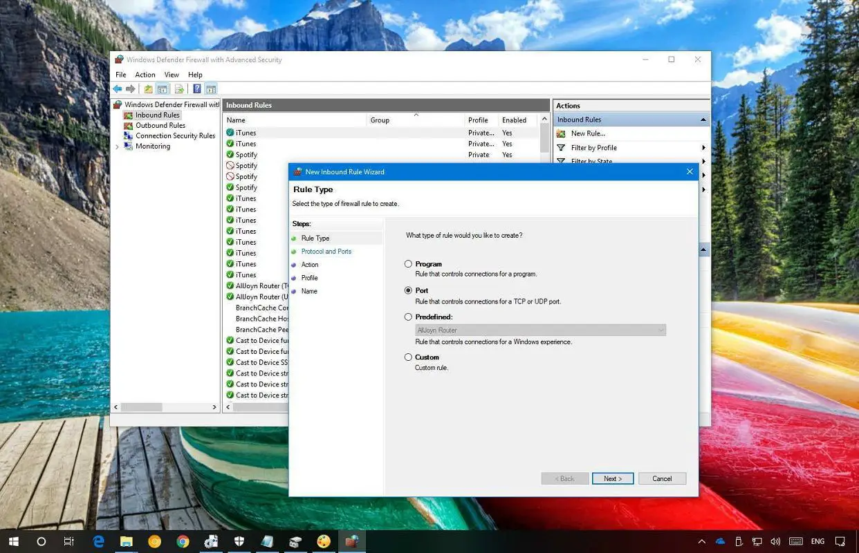
Task: Open the Action menu
Action: point(145,75)
